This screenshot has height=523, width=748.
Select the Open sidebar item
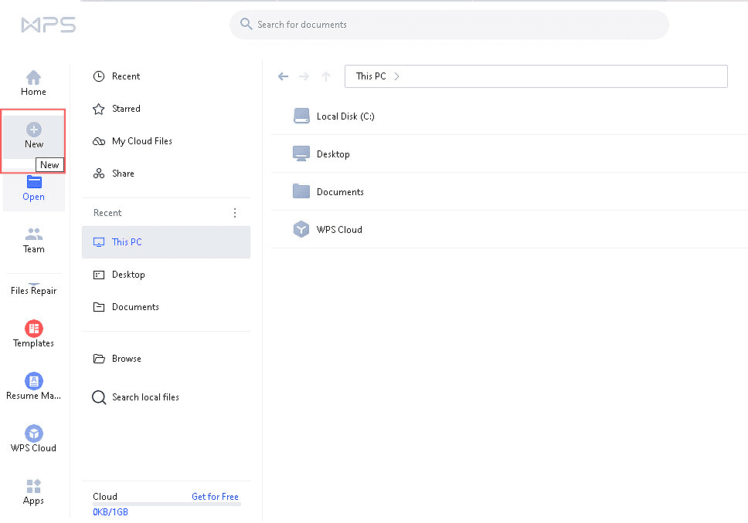pos(33,188)
